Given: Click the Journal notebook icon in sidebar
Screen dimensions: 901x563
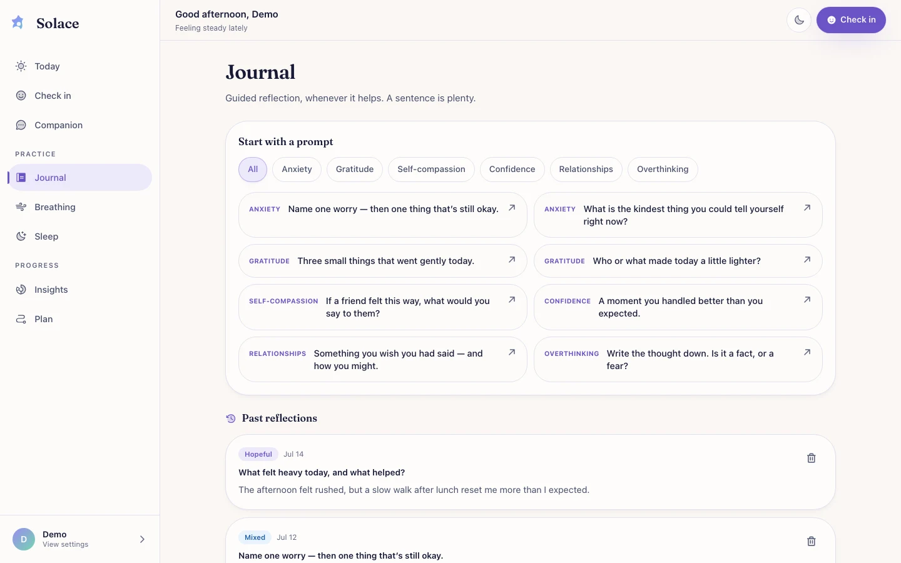Looking at the screenshot, I should (21, 178).
